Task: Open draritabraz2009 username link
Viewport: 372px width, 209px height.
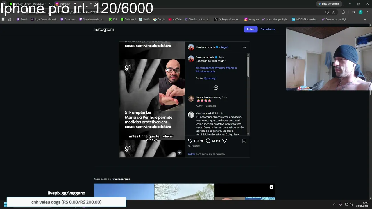Action: pos(206,113)
